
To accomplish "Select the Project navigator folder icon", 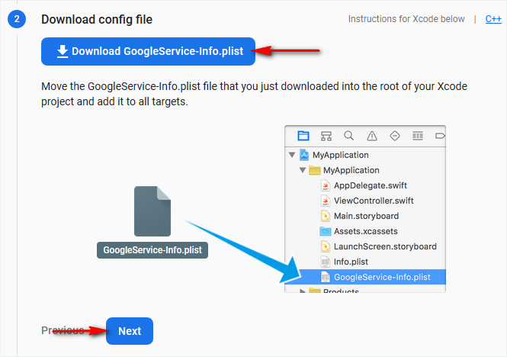I will click(303, 136).
